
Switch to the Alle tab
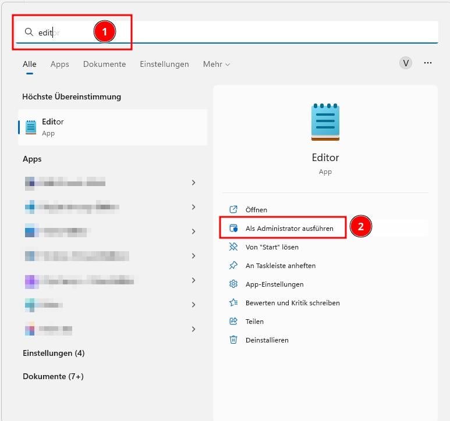click(x=30, y=64)
